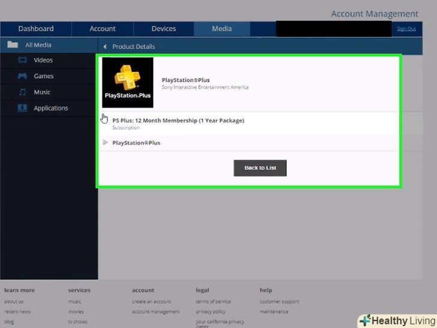437x328 pixels.
Task: Expand the PlayStation®Plus triangle
Action: click(106, 142)
